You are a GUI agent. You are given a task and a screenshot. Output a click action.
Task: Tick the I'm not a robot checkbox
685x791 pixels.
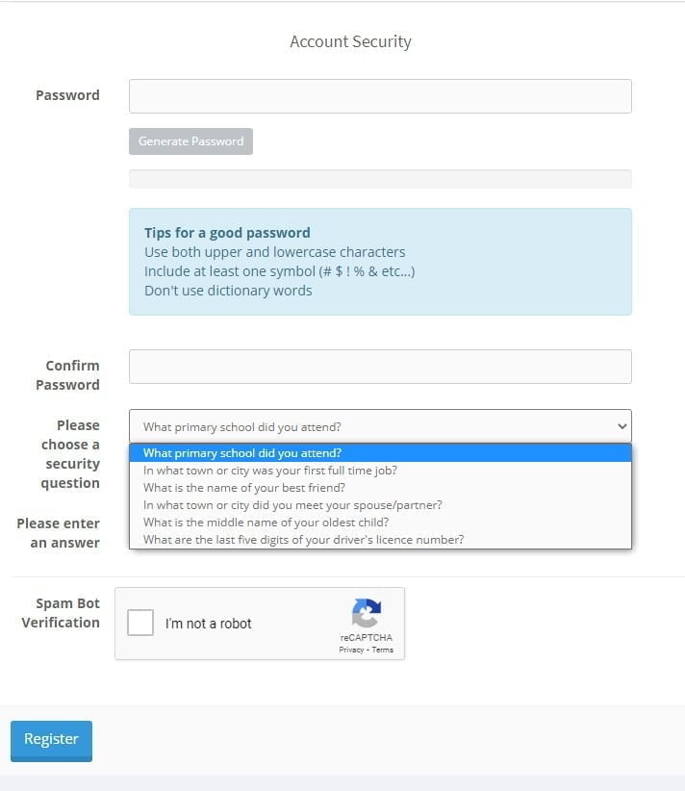pyautogui.click(x=140, y=623)
